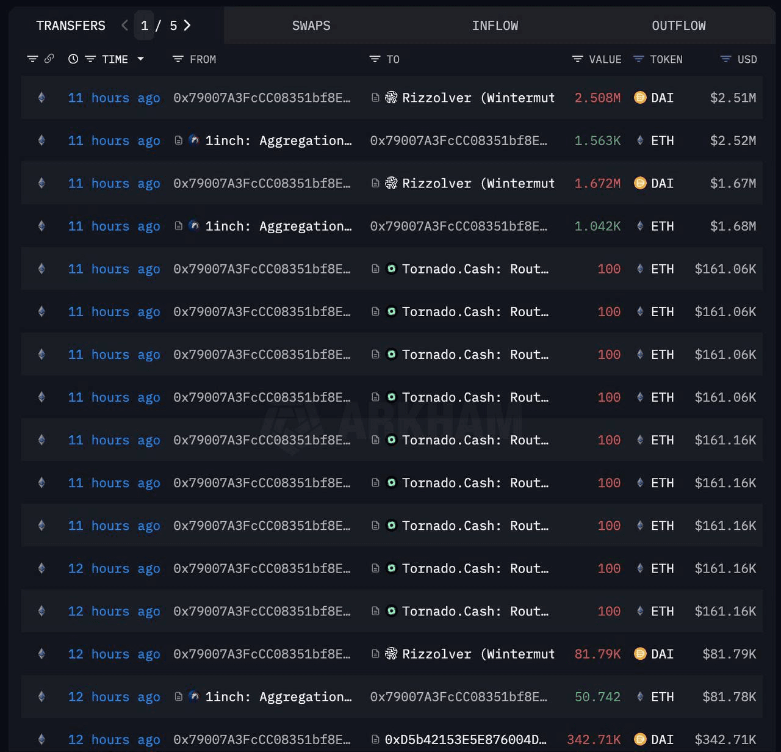Switch to the INFLOW tab
Viewport: 781px width, 752px height.
(495, 26)
